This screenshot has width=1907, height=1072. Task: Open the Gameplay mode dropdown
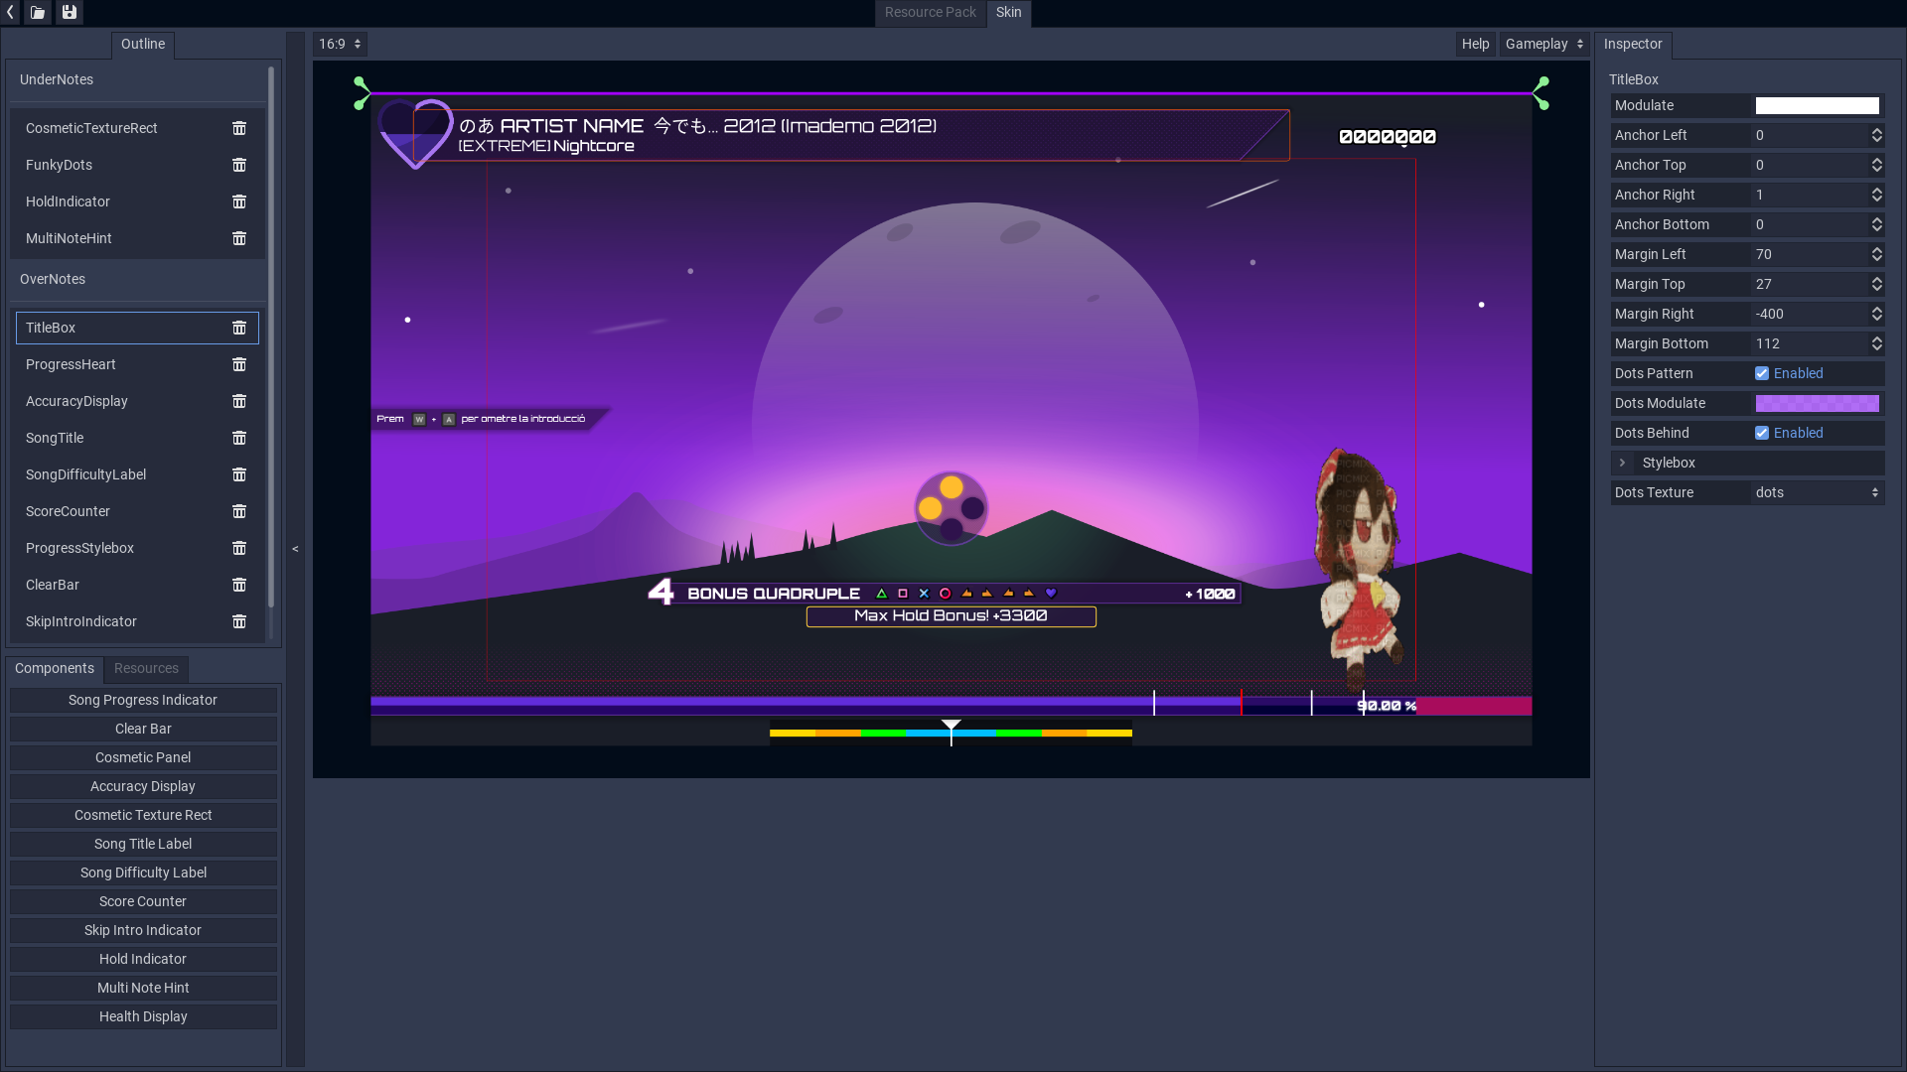point(1543,44)
